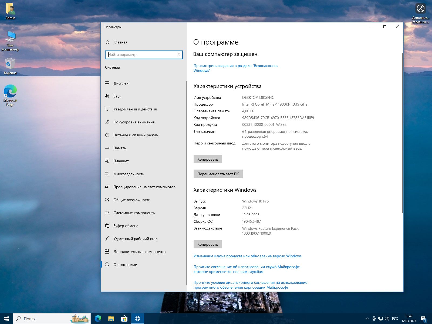Select Буфер обмена in sidebar

click(x=126, y=226)
